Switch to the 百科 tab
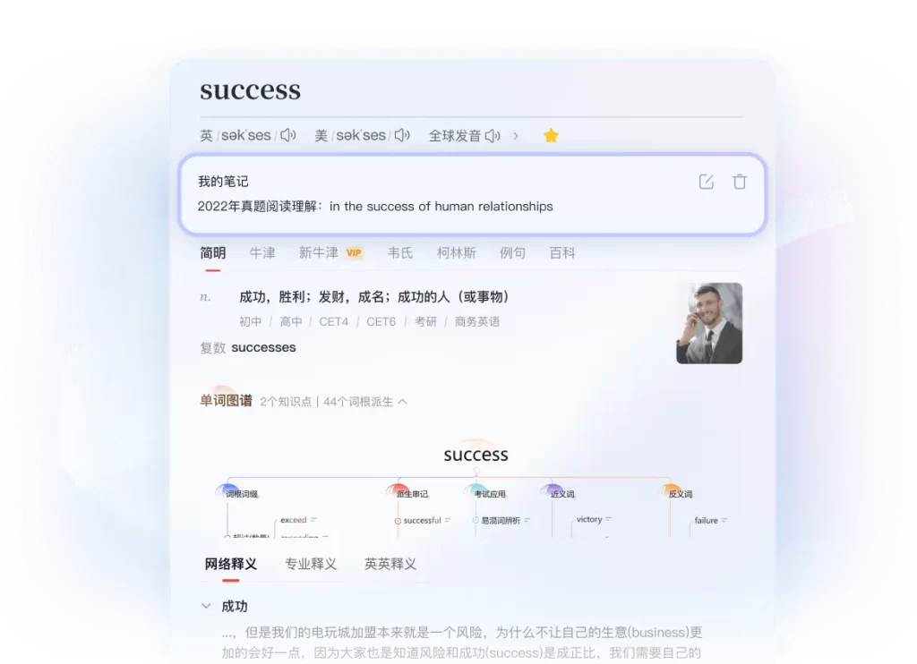The image size is (917, 664). point(561,252)
